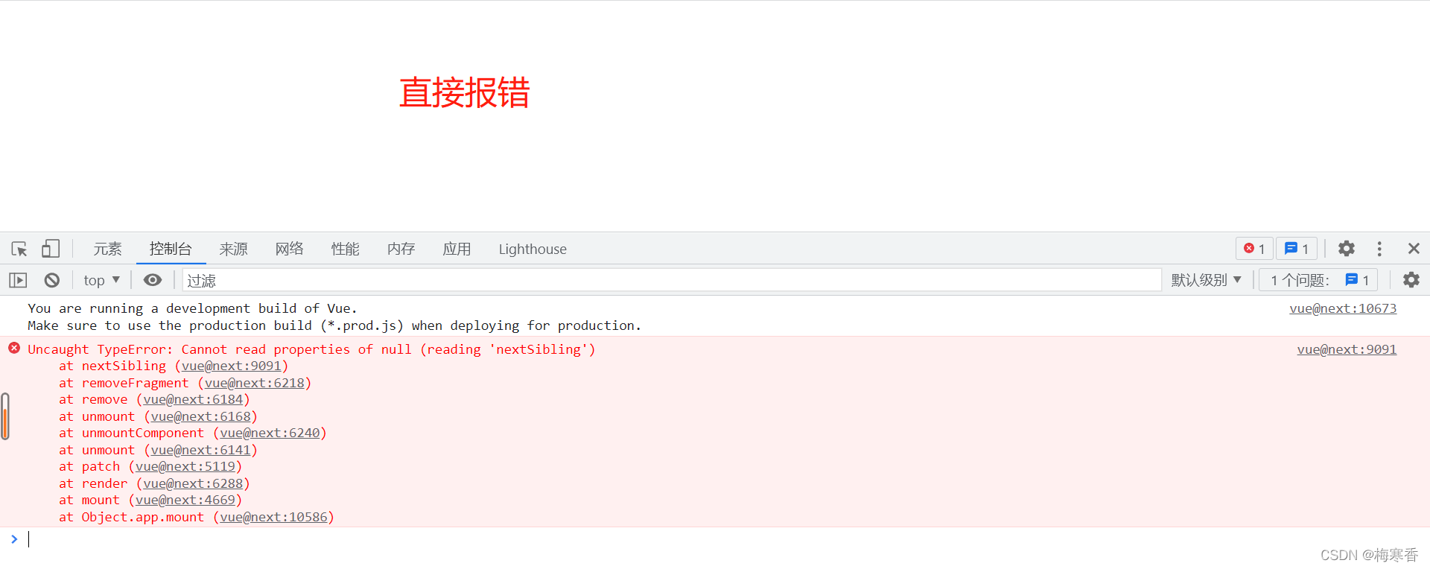Open the vue@next:10673 source link
Image resolution: width=1430 pixels, height=569 pixels.
click(1343, 308)
